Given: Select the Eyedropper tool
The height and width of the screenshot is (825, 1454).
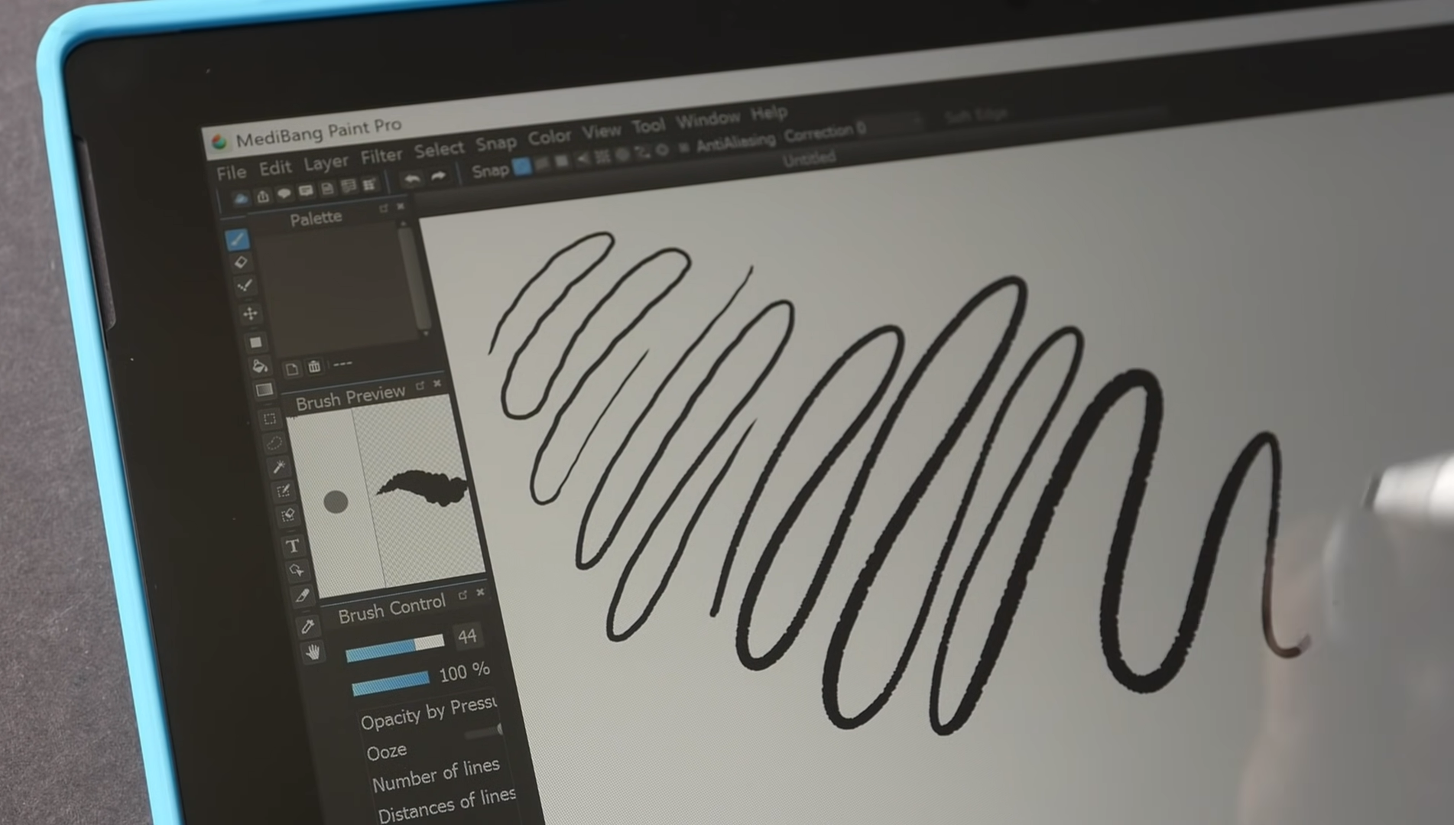Looking at the screenshot, I should (308, 626).
